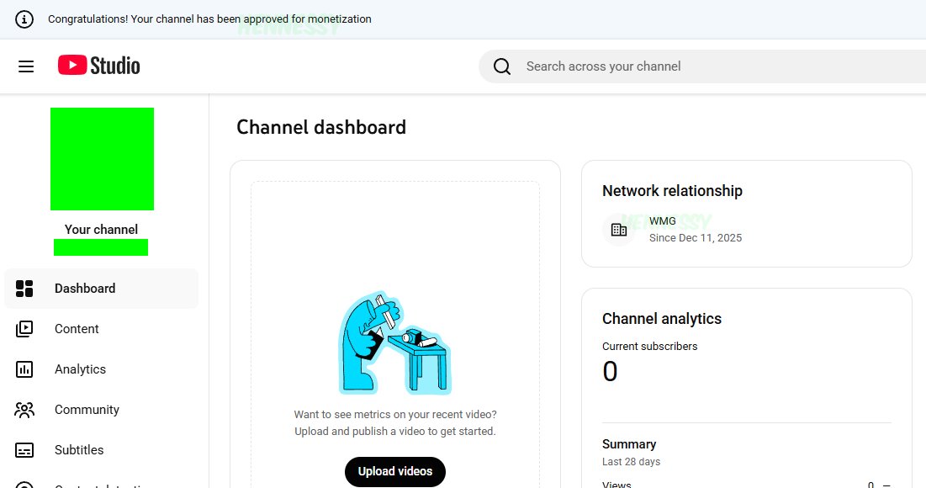This screenshot has height=488, width=926.
Task: Click the Dashboard grid icon
Action: 24,289
